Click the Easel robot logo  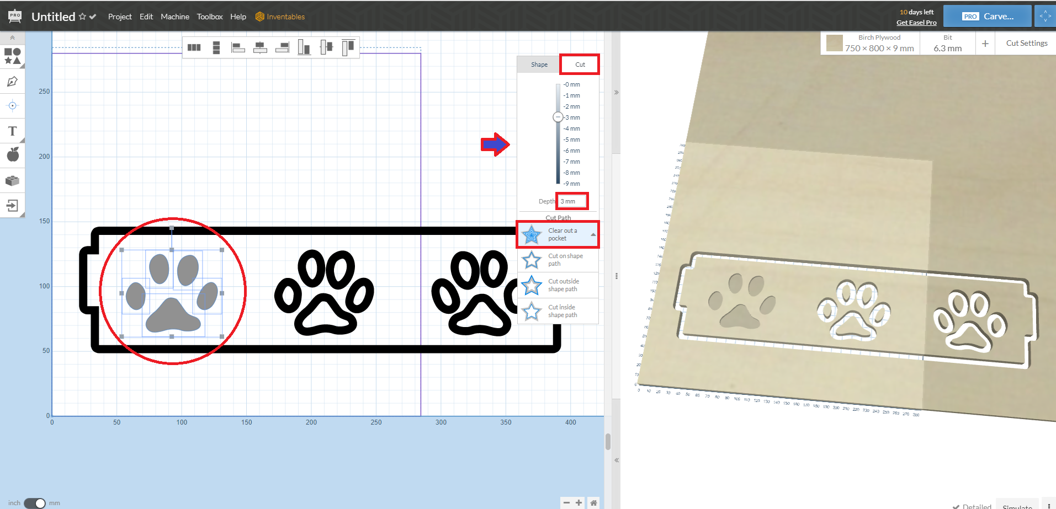tap(15, 17)
